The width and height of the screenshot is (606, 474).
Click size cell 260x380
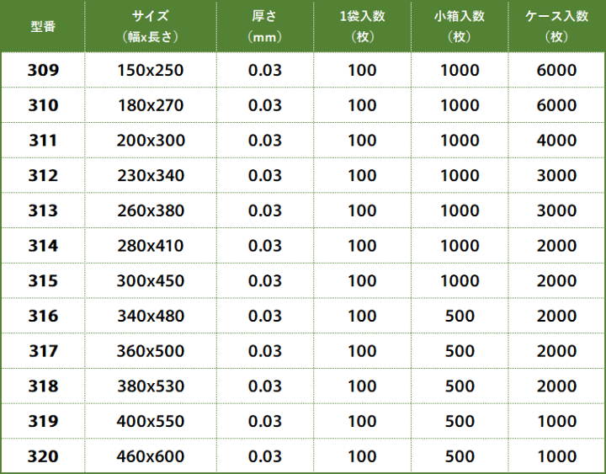pyautogui.click(x=151, y=210)
